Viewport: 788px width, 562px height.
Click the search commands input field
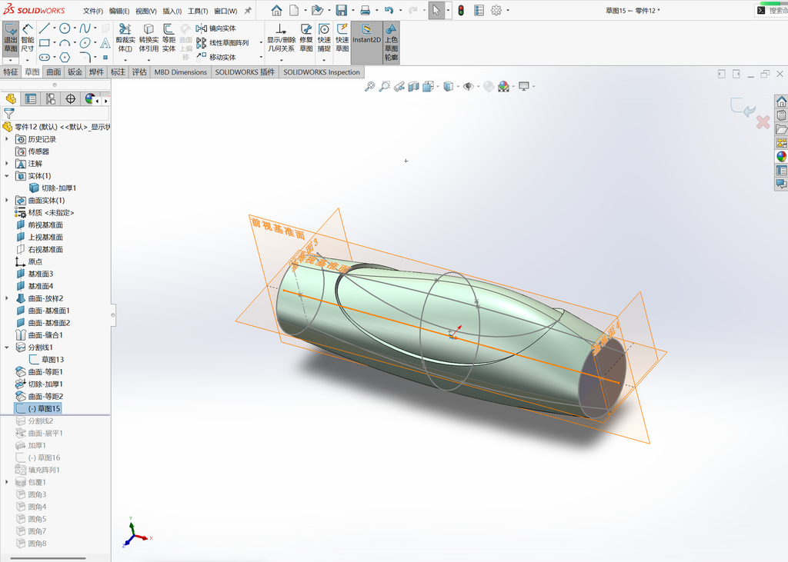(777, 10)
